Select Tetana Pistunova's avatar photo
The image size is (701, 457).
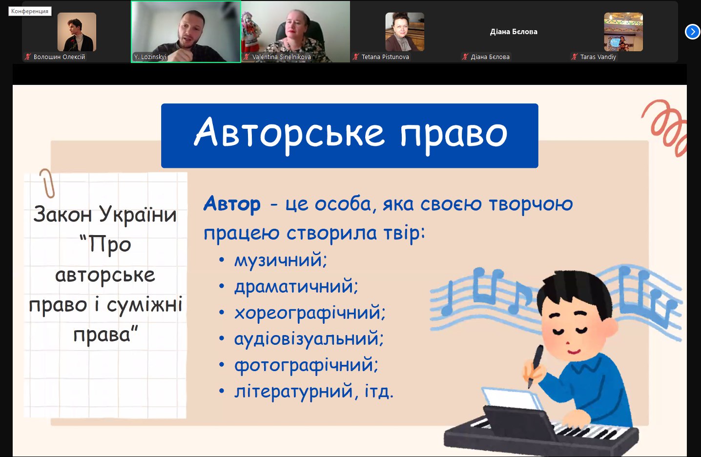tap(404, 32)
